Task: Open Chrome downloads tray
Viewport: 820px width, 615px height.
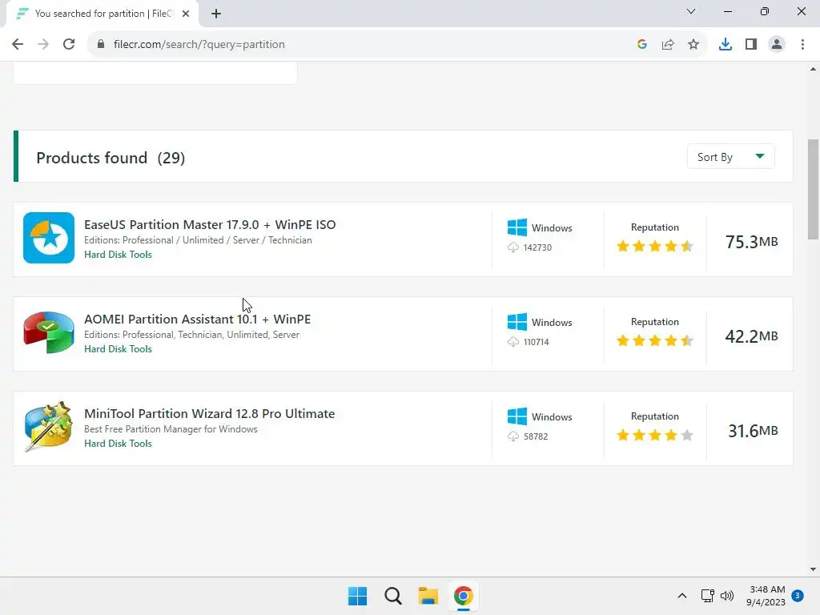Action: pyautogui.click(x=726, y=45)
